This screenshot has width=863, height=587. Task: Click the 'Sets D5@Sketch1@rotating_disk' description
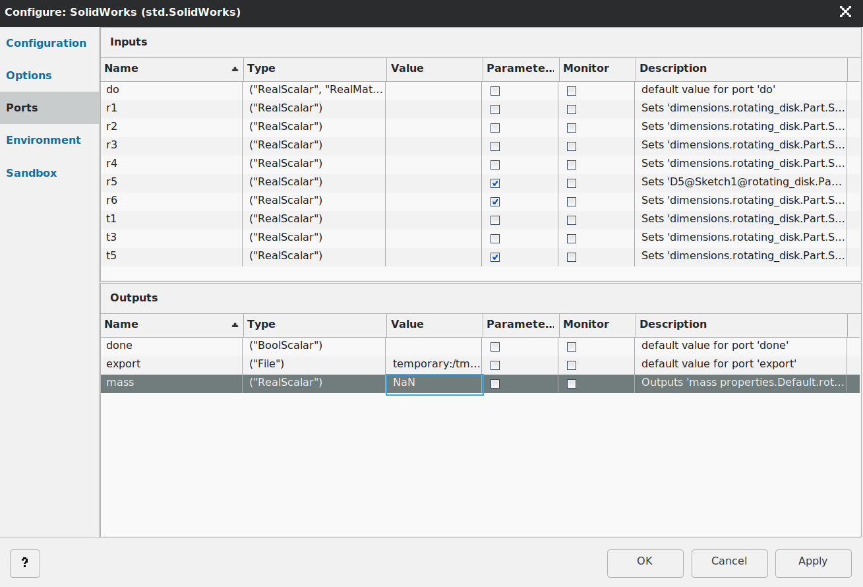tap(742, 182)
